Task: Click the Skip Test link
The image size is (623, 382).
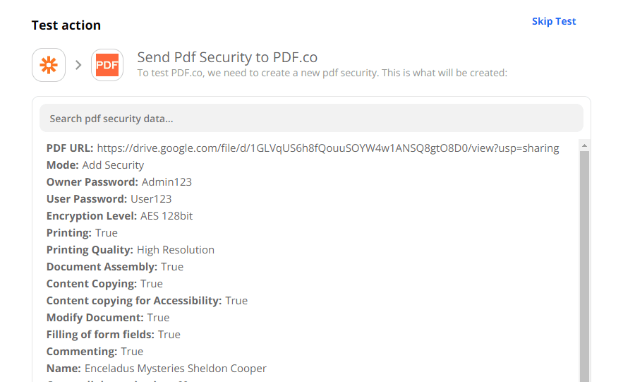Action: tap(554, 21)
